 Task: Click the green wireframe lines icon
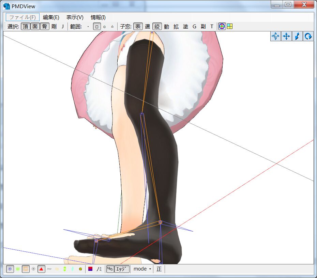18,269
